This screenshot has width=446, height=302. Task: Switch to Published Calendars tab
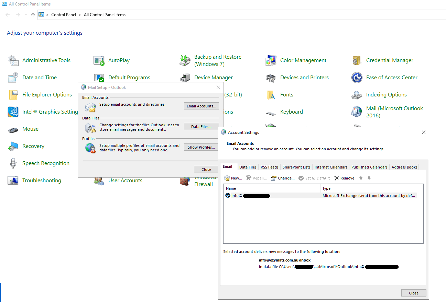(369, 167)
